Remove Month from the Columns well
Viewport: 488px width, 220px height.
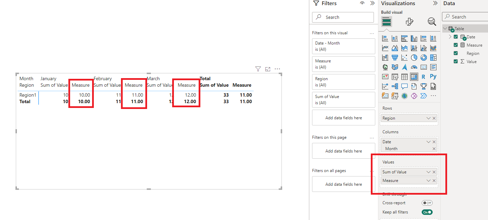[x=434, y=149]
